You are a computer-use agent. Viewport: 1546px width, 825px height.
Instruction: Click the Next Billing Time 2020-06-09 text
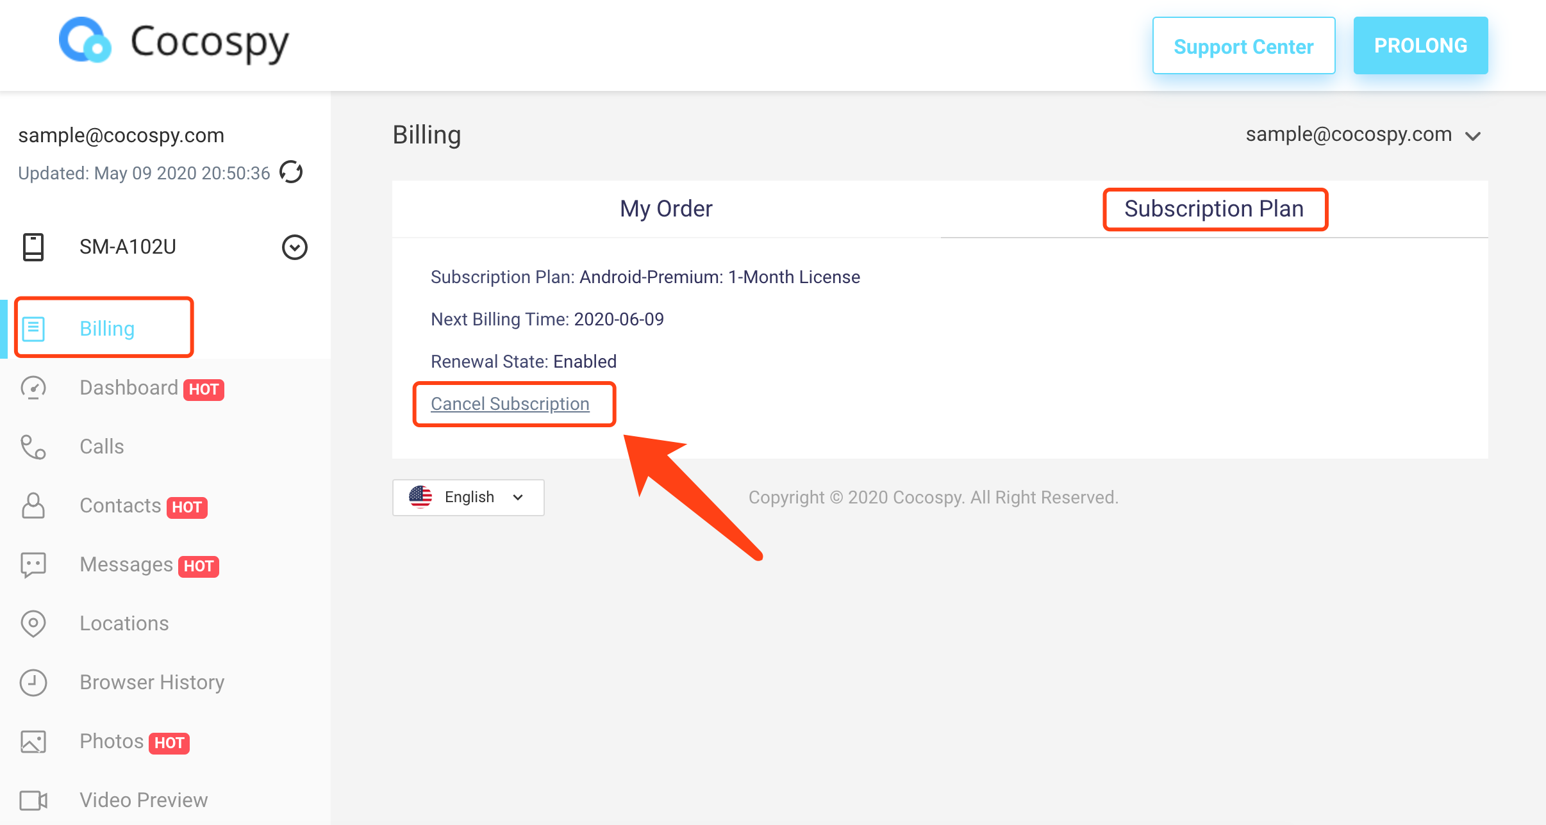(547, 319)
